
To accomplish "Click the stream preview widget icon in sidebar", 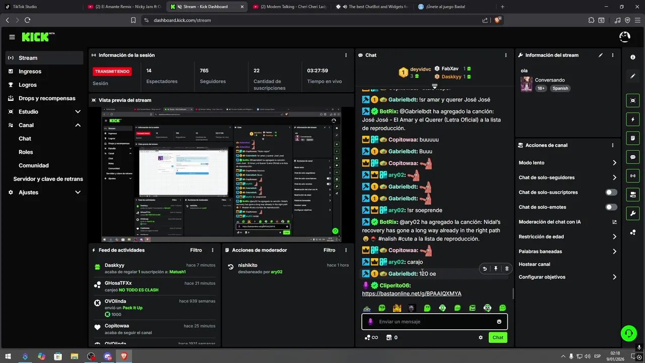I will click(633, 100).
